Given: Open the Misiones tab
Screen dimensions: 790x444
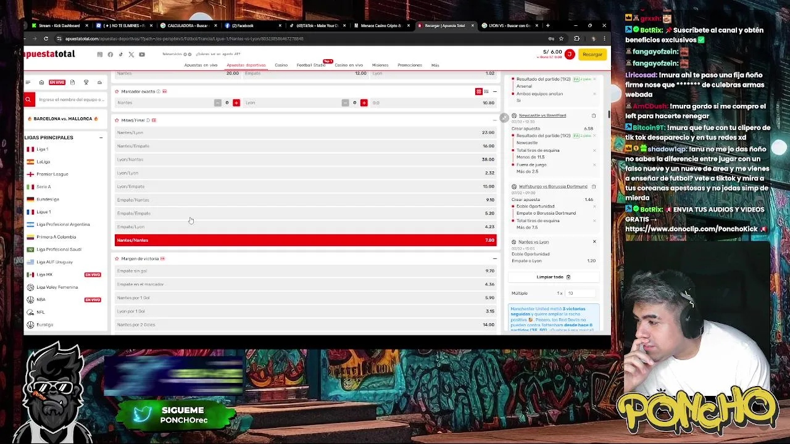Looking at the screenshot, I should 380,65.
